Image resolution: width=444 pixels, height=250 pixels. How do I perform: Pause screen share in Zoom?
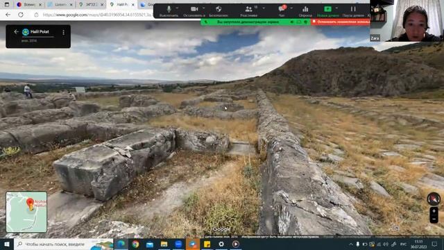pyautogui.click(x=353, y=11)
